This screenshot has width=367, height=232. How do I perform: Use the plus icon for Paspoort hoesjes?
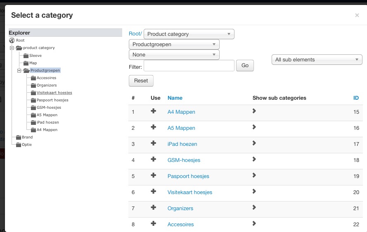point(153,175)
